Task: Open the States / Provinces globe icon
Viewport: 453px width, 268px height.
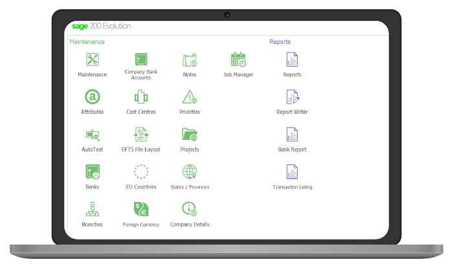Action: click(190, 172)
